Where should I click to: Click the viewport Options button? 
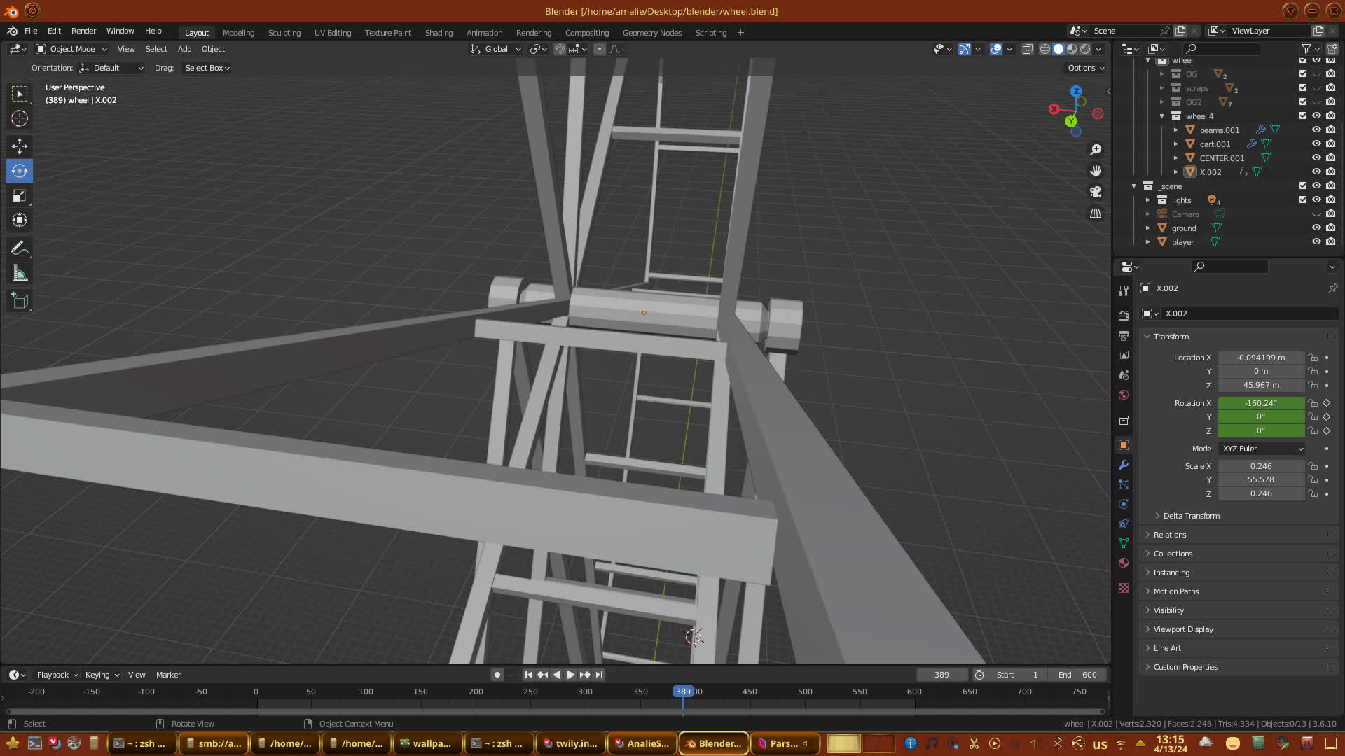tap(1085, 68)
